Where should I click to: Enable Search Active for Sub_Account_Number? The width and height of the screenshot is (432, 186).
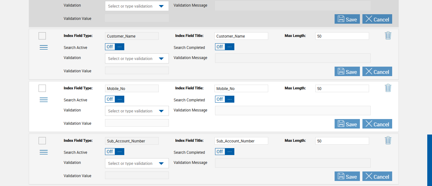[x=114, y=152]
